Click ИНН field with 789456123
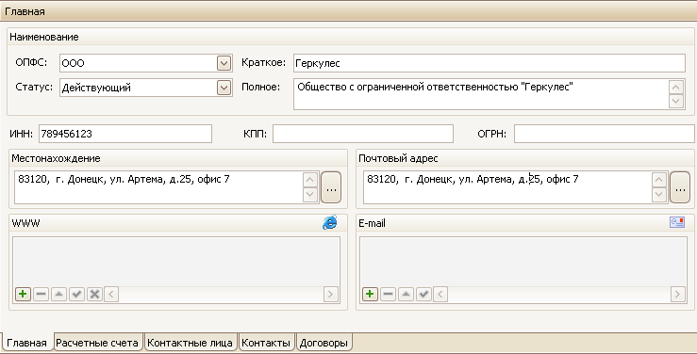The height and width of the screenshot is (354, 697). point(125,134)
